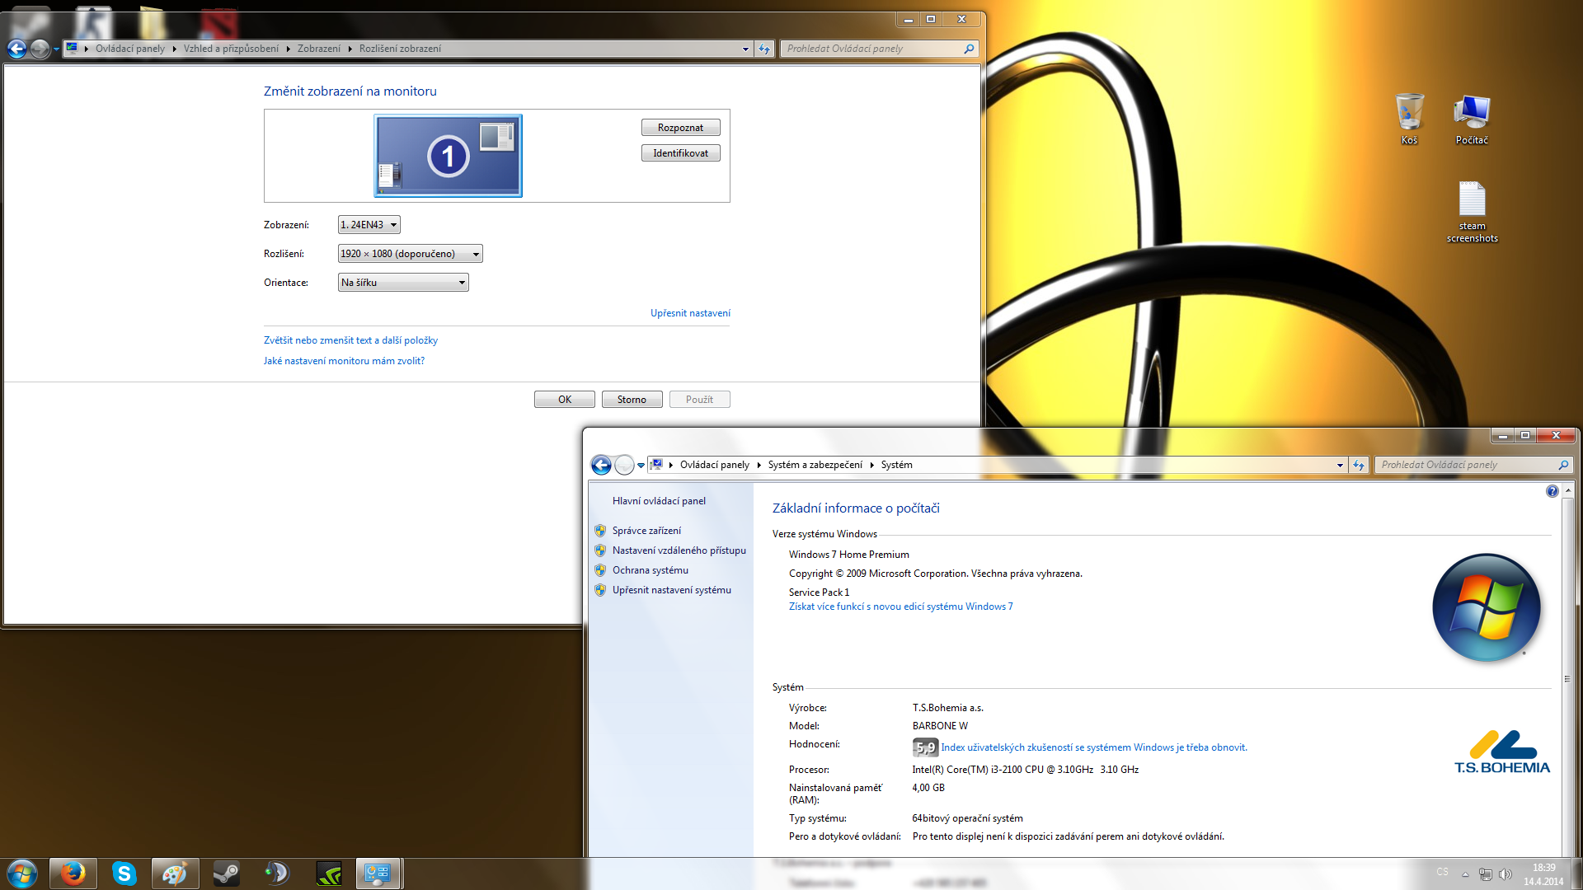Click Systém a zabezpečení breadcrumb
This screenshot has width=1583, height=890.
click(815, 465)
